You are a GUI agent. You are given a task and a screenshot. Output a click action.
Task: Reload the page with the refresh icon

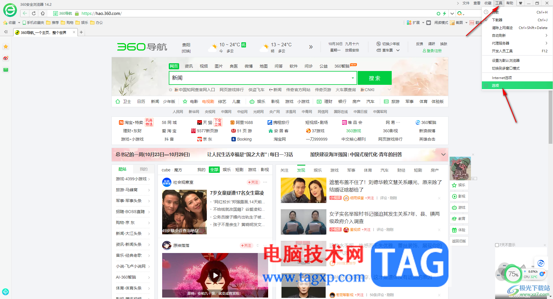click(34, 13)
